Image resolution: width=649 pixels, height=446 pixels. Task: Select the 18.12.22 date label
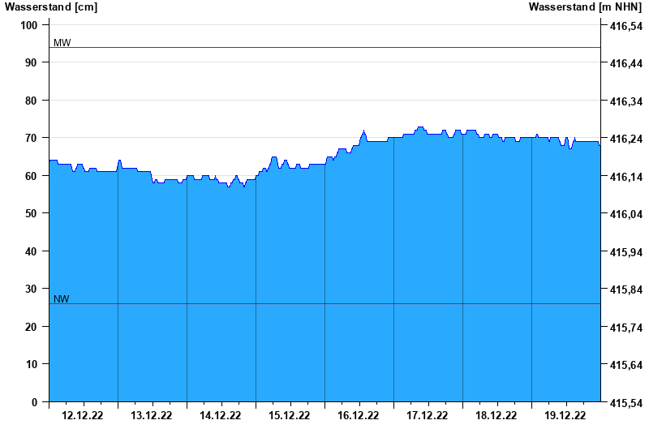click(x=496, y=415)
